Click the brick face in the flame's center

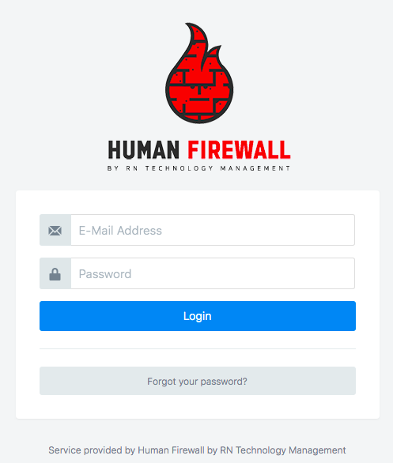click(199, 90)
